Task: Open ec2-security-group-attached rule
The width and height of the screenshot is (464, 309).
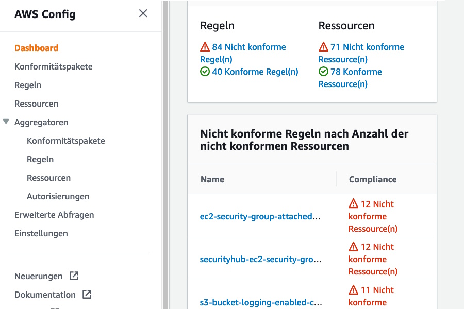Action: 260,216
